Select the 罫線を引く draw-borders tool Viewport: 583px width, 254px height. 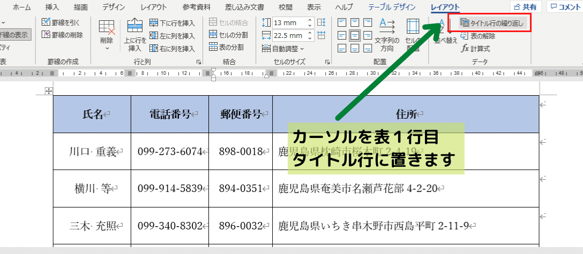[60, 22]
